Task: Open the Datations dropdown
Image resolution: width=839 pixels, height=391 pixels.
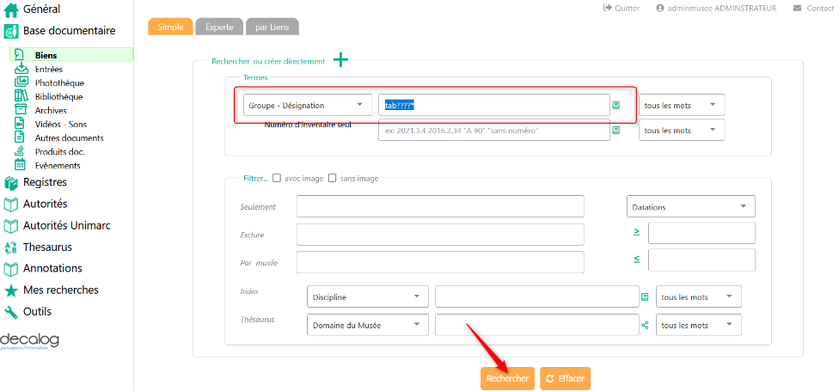Action: 690,207
